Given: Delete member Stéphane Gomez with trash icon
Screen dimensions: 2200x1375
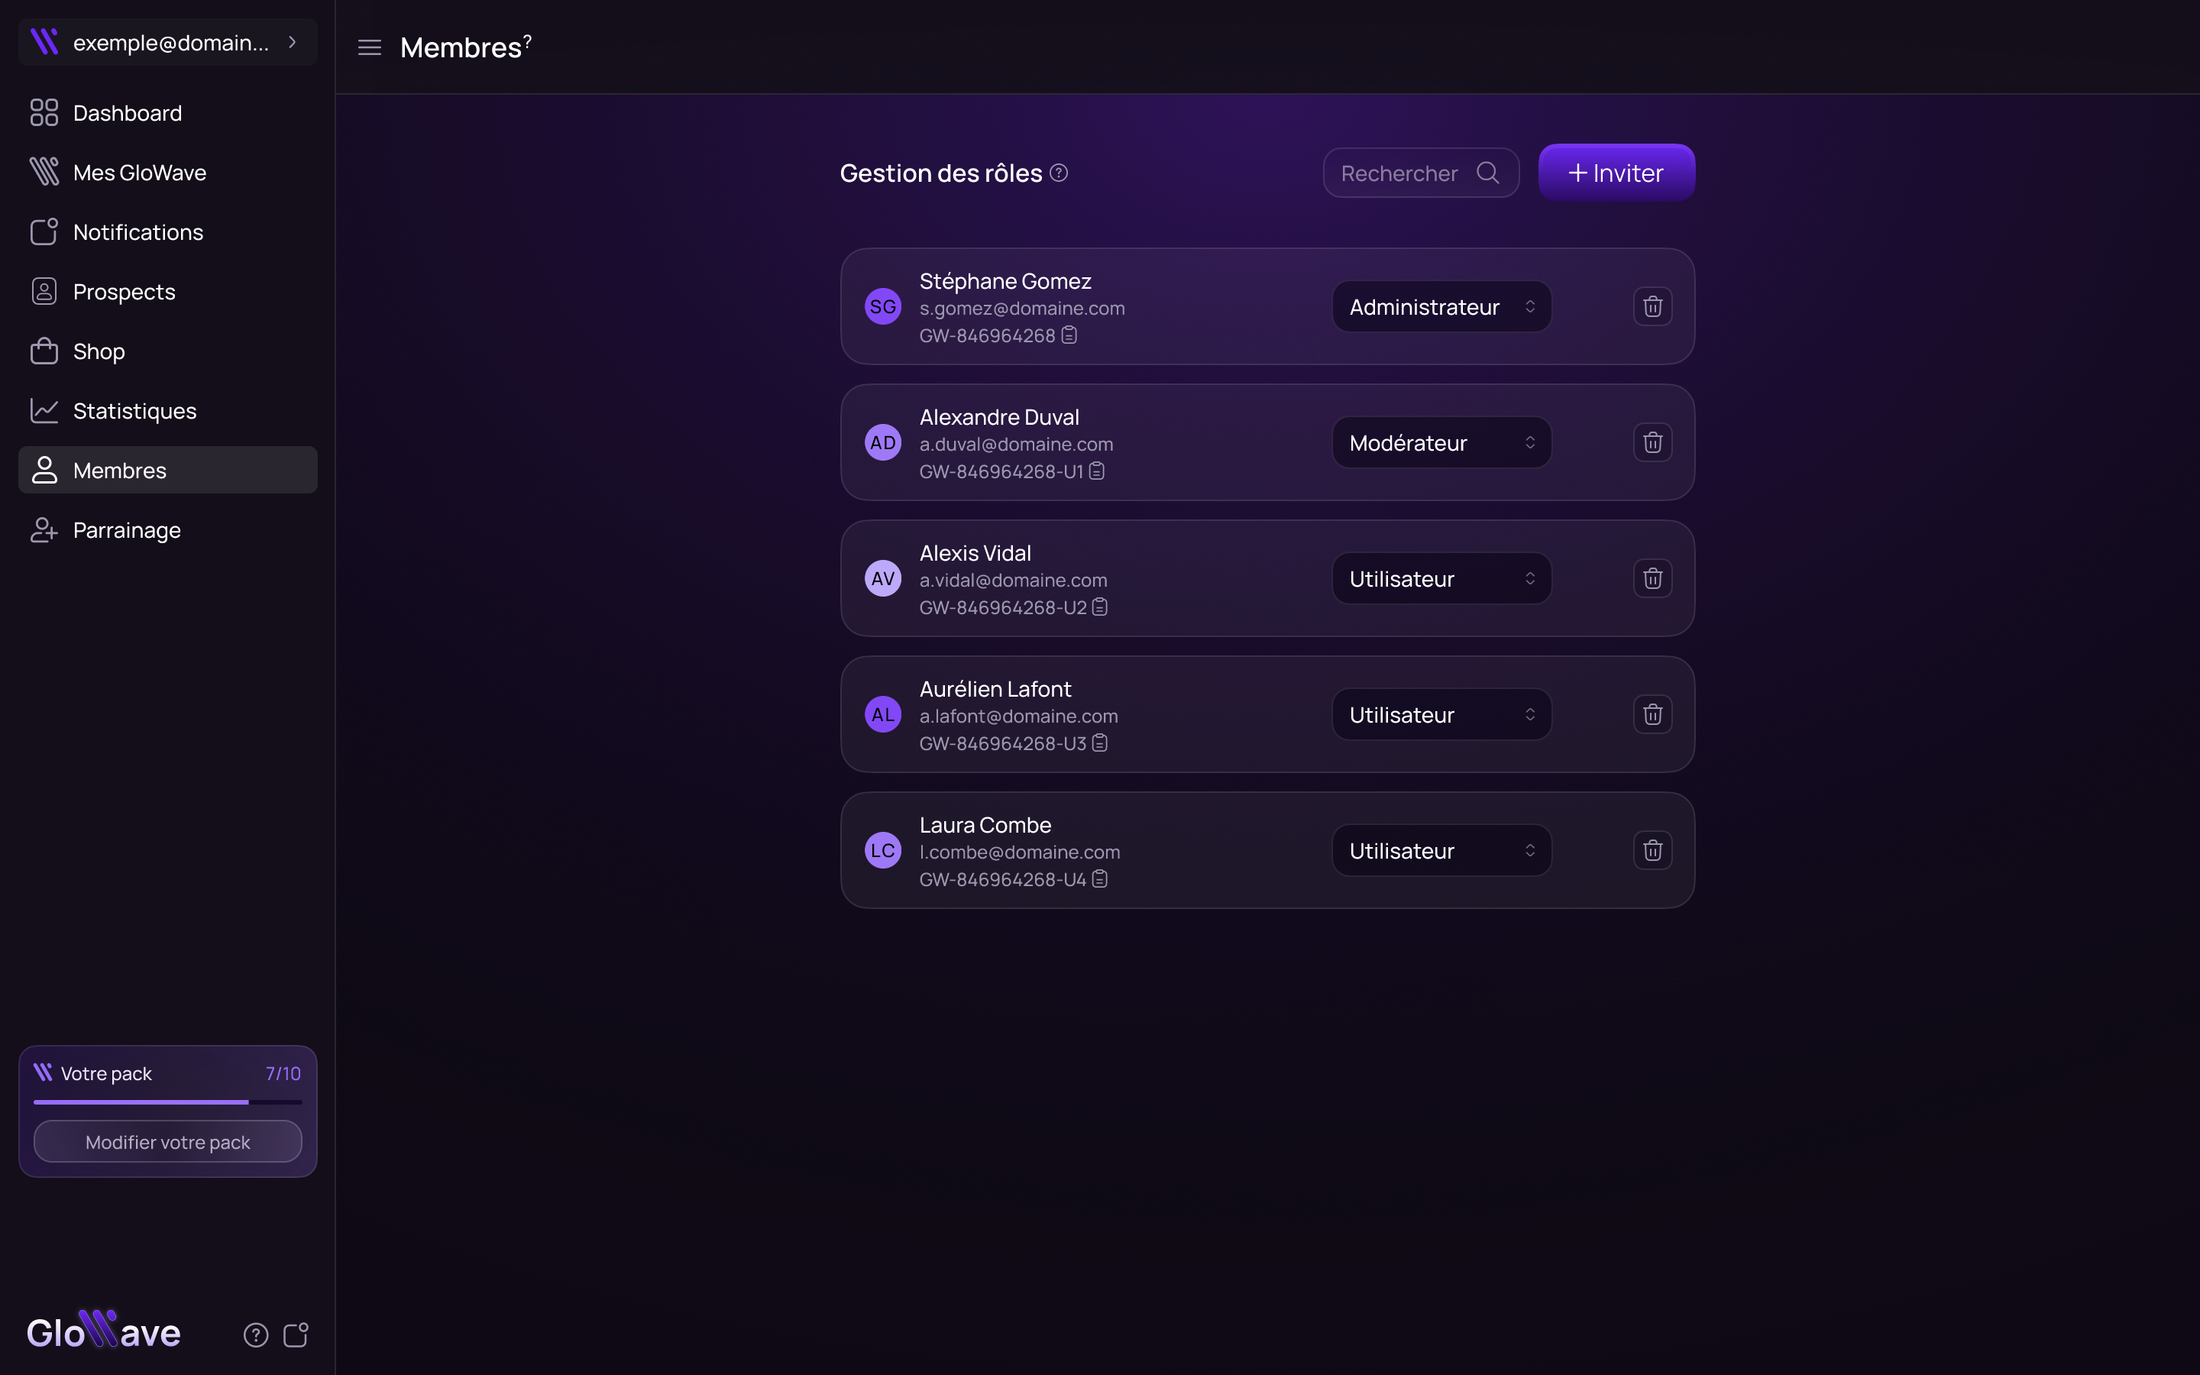Looking at the screenshot, I should (x=1652, y=306).
